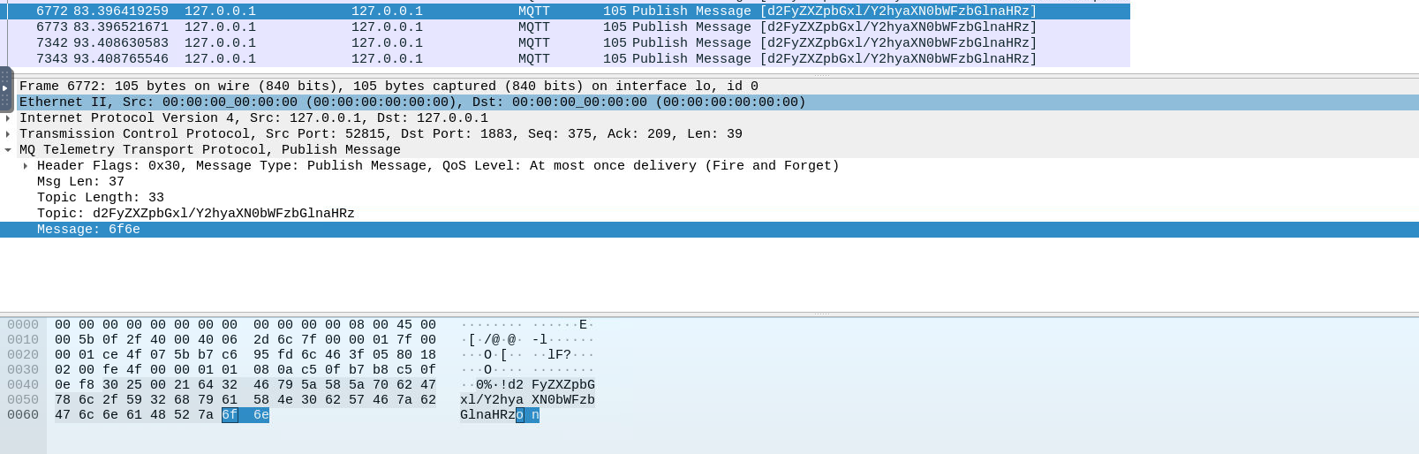
Task: Select packet number 6772 in packet list
Action: click(x=565, y=11)
